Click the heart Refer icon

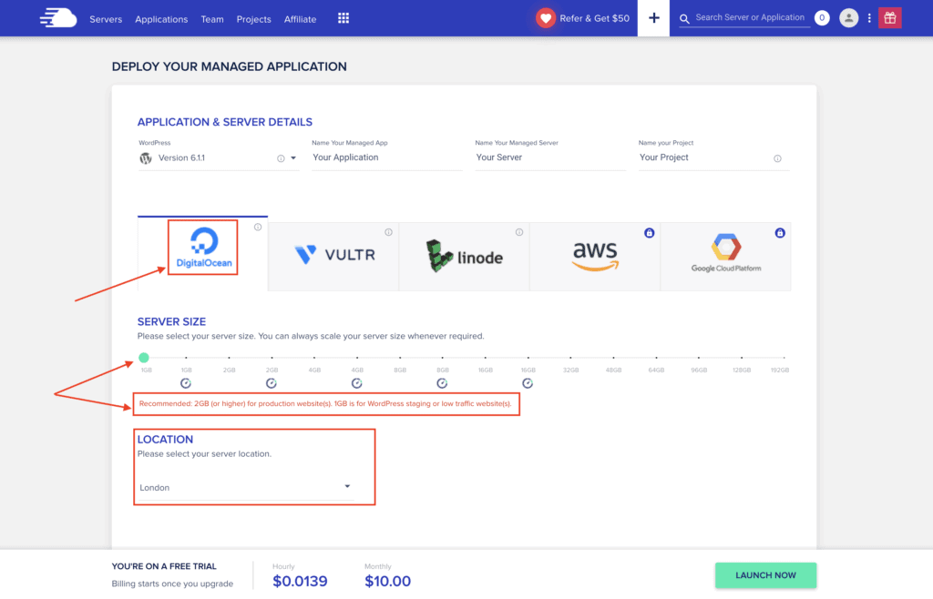click(x=545, y=18)
